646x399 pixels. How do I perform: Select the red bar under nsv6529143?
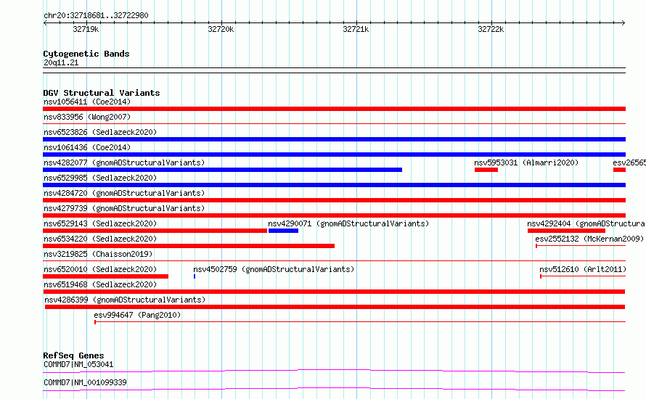155,231
